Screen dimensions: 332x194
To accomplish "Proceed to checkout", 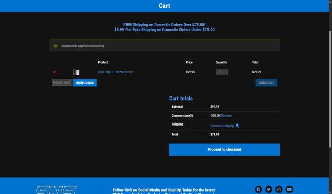I will coord(224,149).
